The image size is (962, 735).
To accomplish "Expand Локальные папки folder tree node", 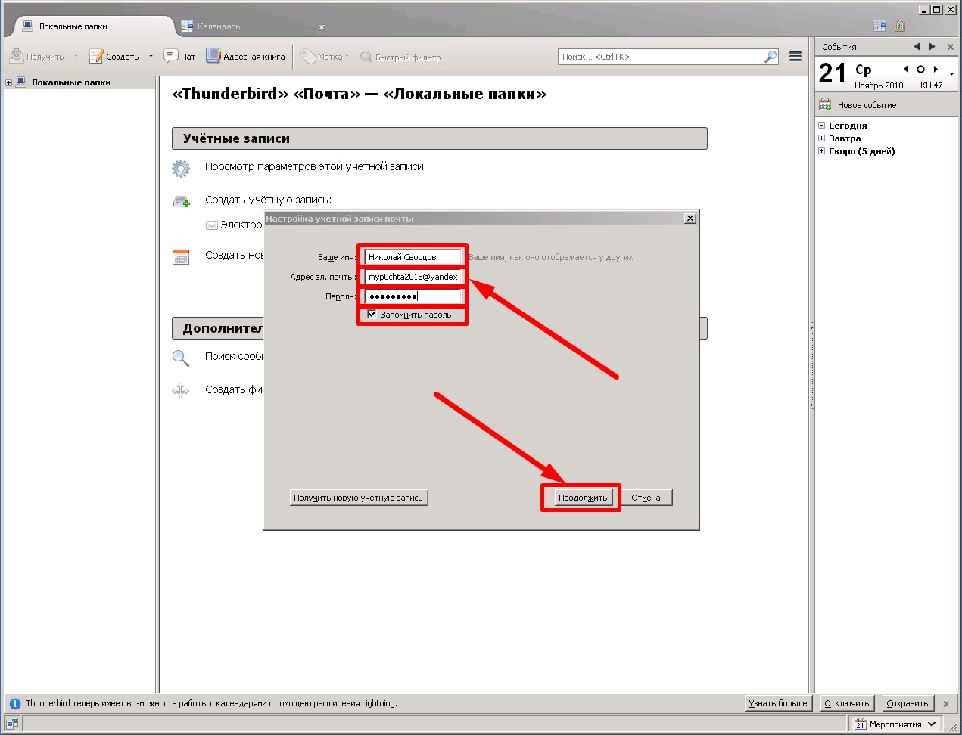I will [x=8, y=82].
